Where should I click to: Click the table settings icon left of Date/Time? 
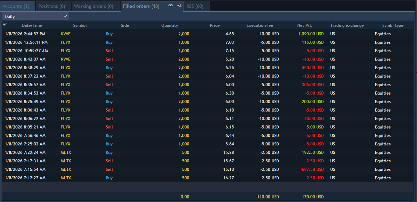5,24
